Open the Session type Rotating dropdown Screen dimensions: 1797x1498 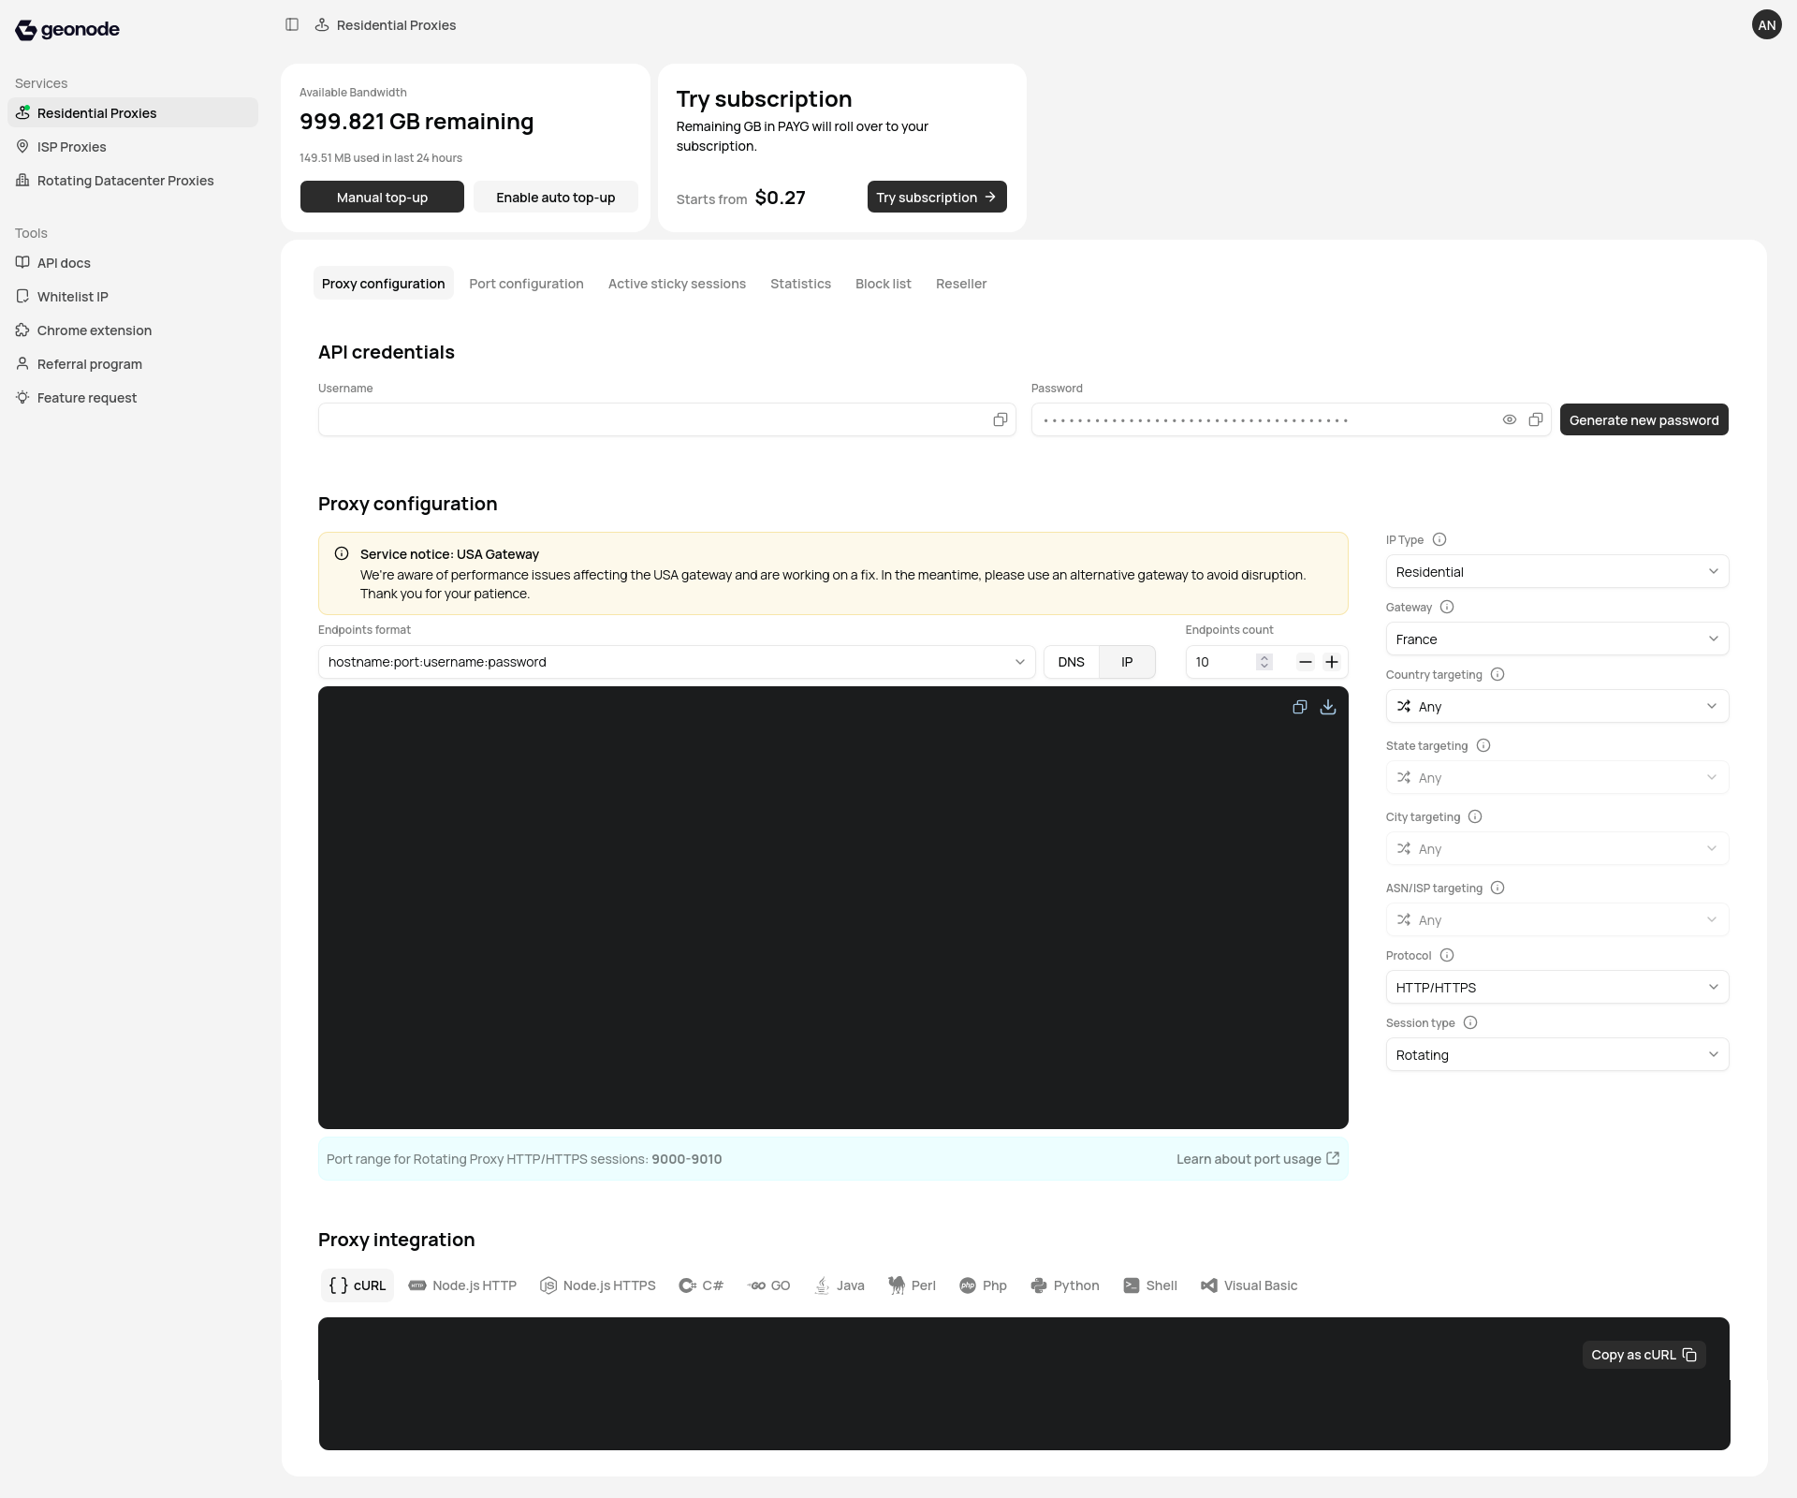click(1557, 1055)
